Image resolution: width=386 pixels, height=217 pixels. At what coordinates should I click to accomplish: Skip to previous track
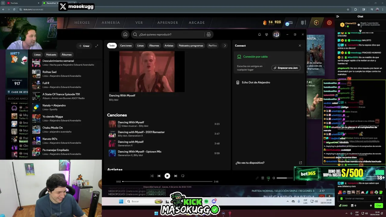[159, 176]
